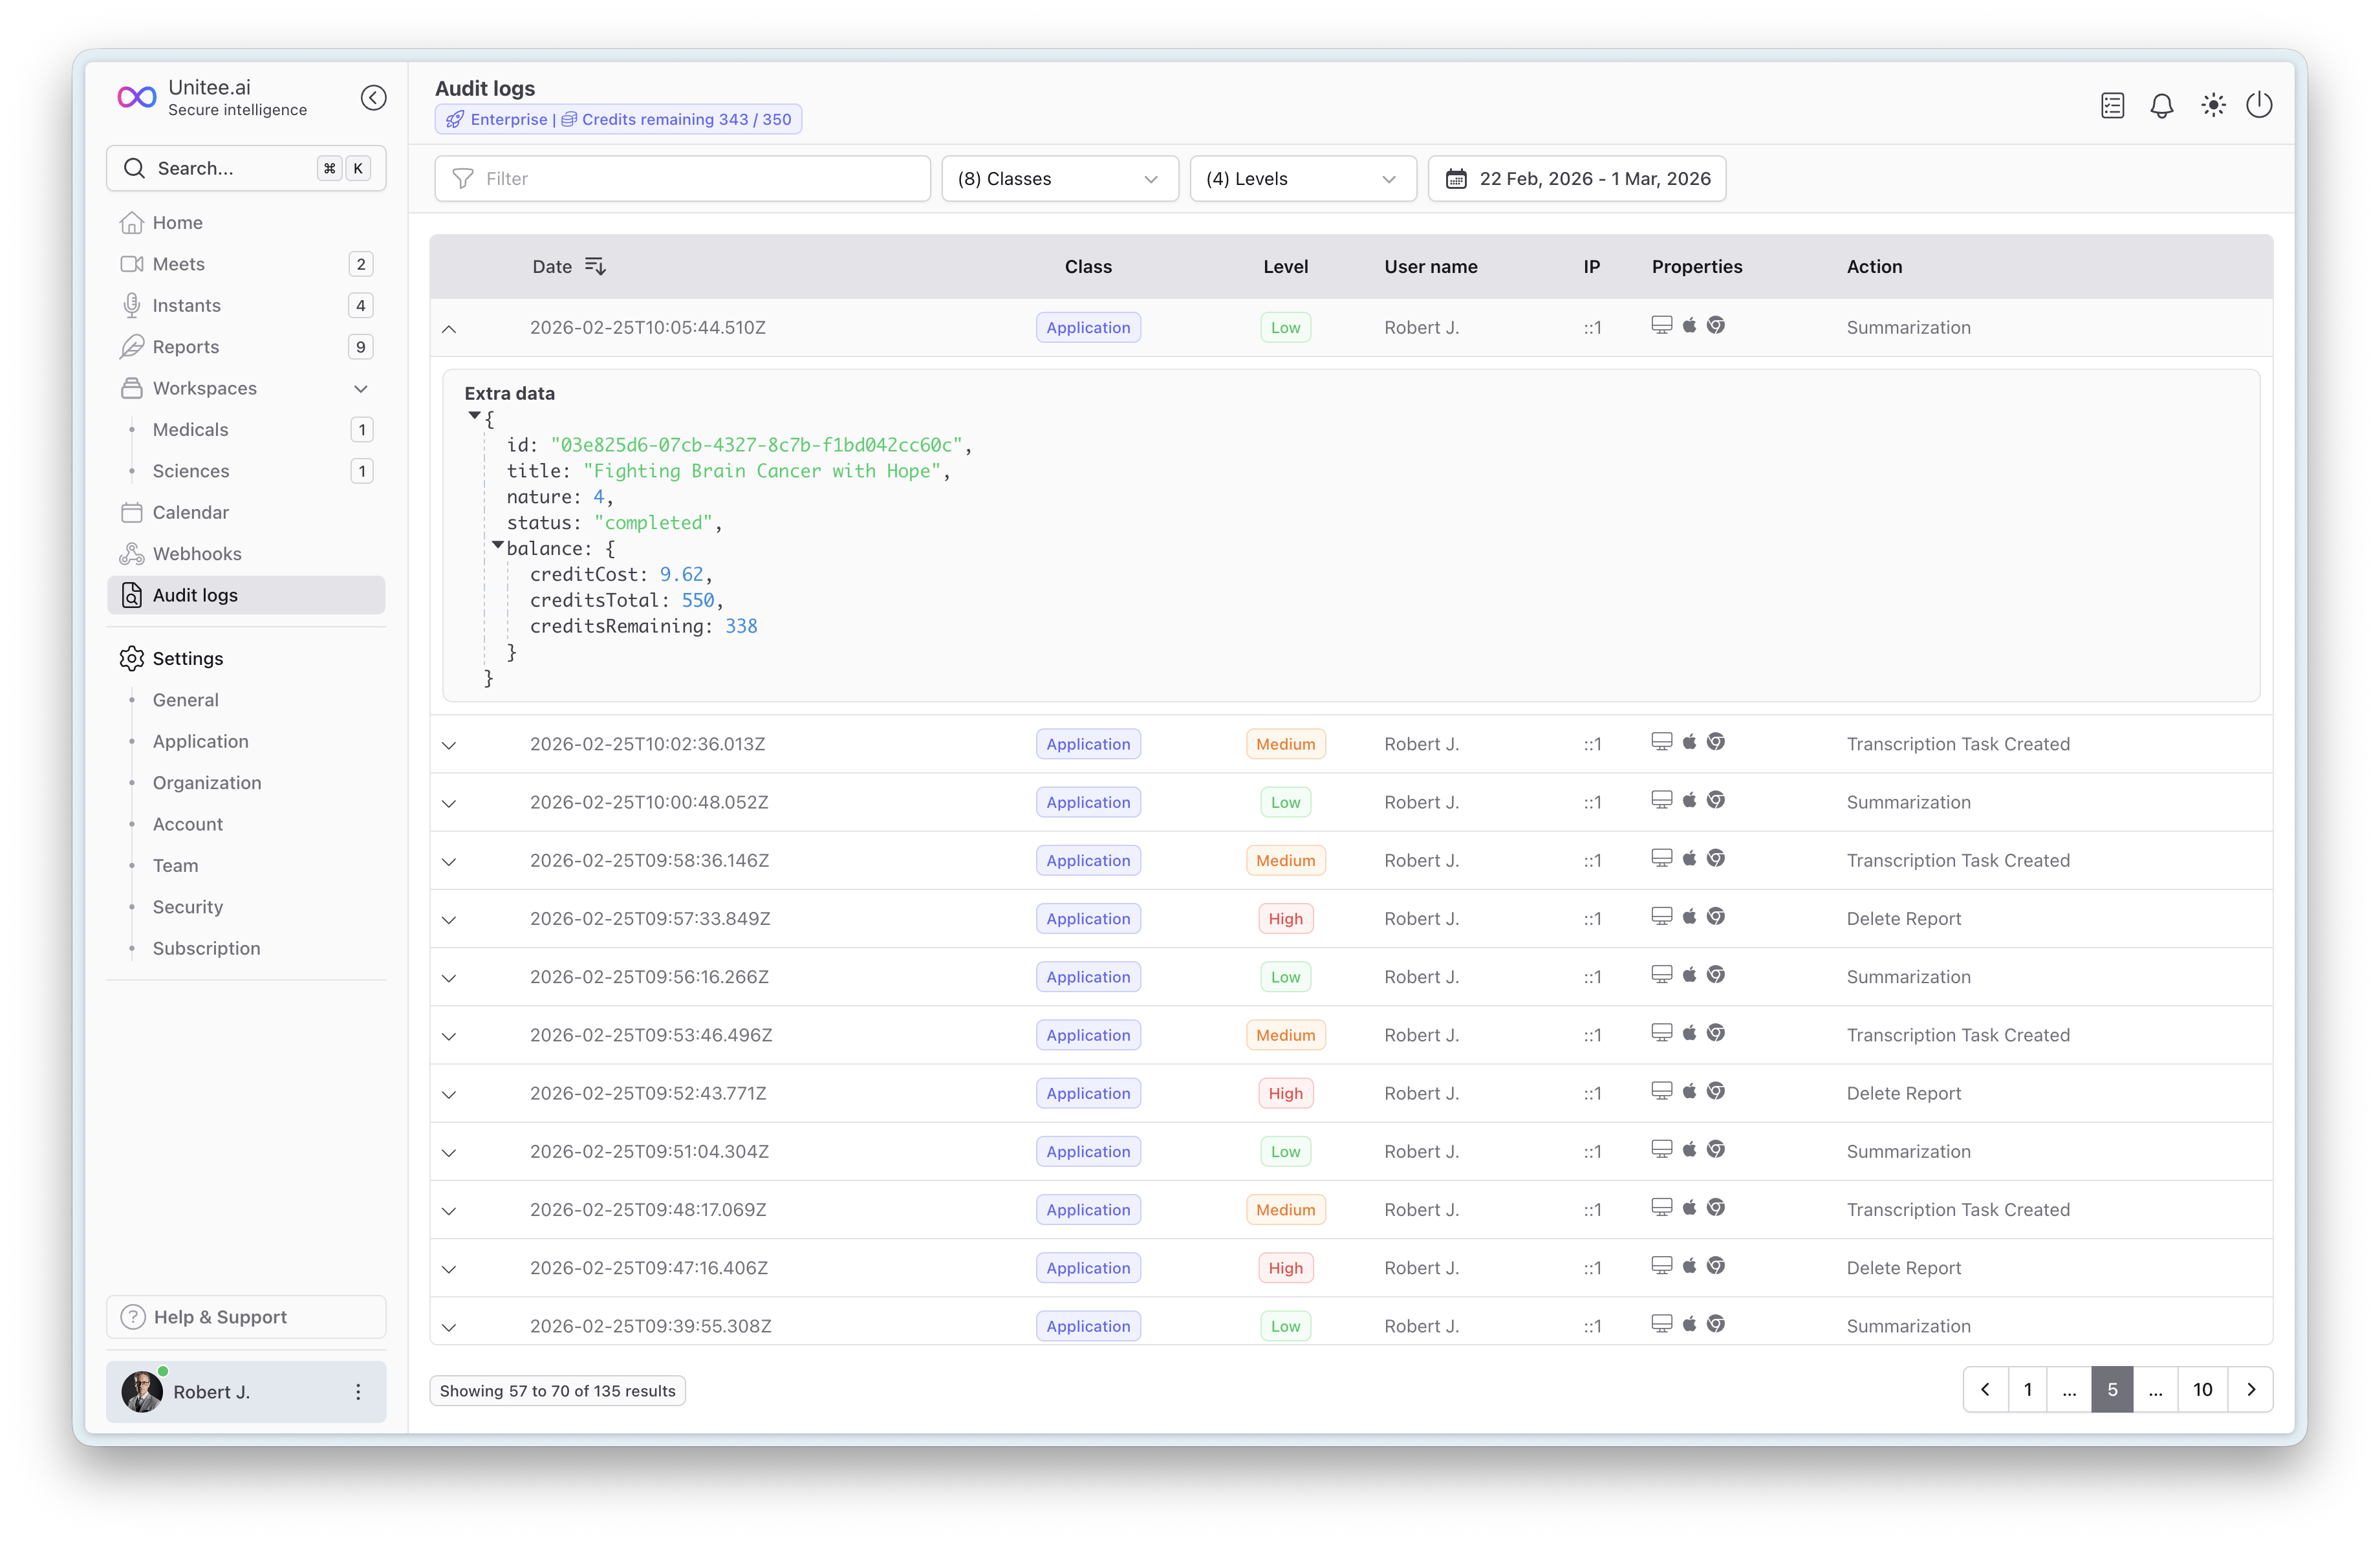
Task: Click desktop device icon in 09:57:33 row
Action: pyautogui.click(x=1661, y=916)
